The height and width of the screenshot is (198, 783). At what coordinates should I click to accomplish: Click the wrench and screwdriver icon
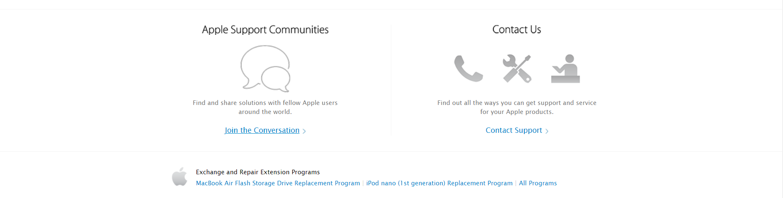pyautogui.click(x=517, y=68)
